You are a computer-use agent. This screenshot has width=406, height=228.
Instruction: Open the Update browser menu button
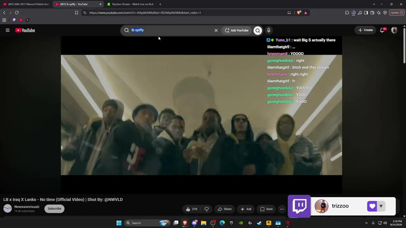click(x=397, y=13)
